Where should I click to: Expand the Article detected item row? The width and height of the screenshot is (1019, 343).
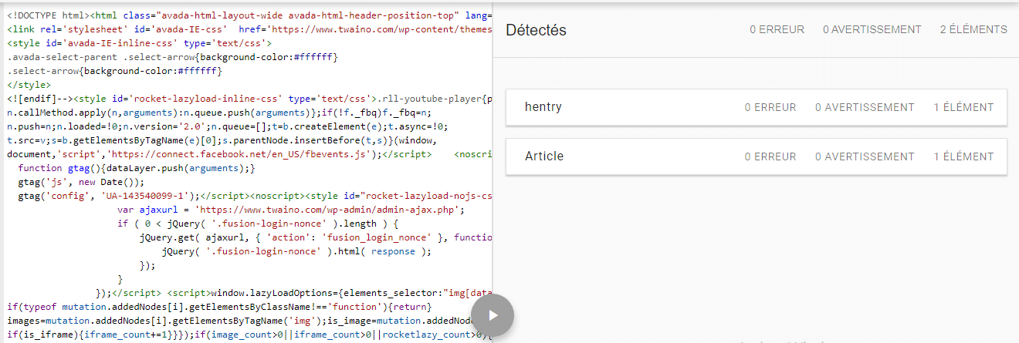757,156
